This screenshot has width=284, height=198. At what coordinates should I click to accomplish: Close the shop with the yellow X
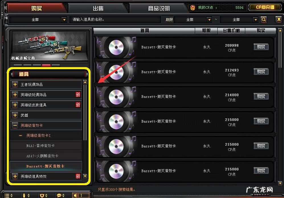pos(279,19)
